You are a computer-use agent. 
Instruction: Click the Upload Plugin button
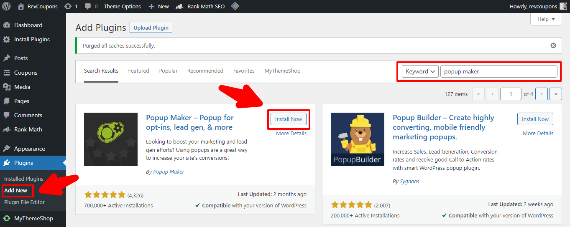pyautogui.click(x=151, y=28)
